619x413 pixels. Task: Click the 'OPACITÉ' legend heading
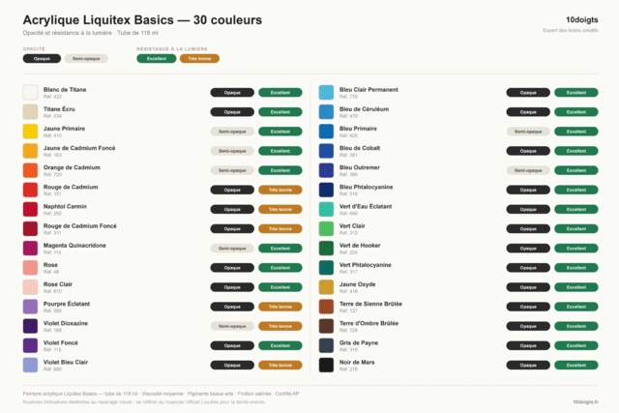point(34,49)
